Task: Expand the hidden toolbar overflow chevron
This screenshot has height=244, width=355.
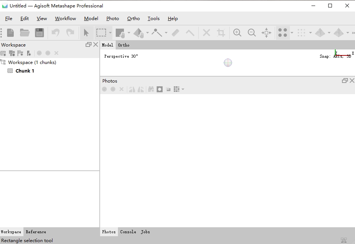Action: (353, 33)
